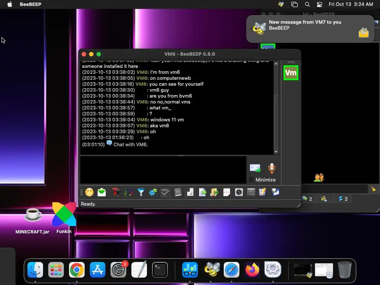
Task: Open chat tab showing 2 in lol window
Action: [x=307, y=199]
